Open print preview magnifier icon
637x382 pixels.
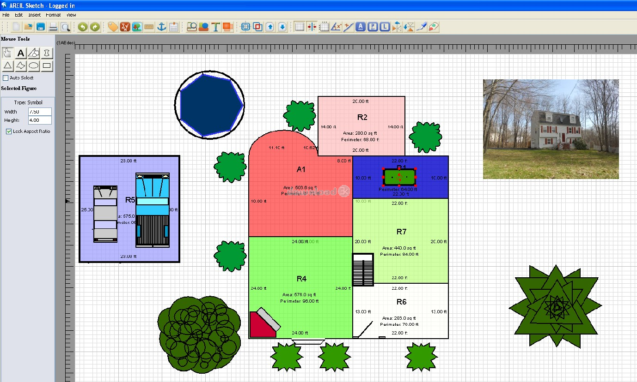65,27
